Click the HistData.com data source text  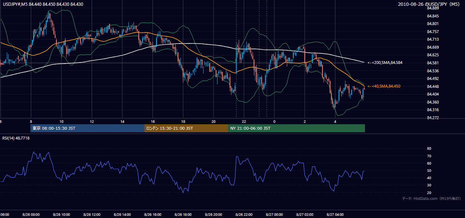point(432,198)
